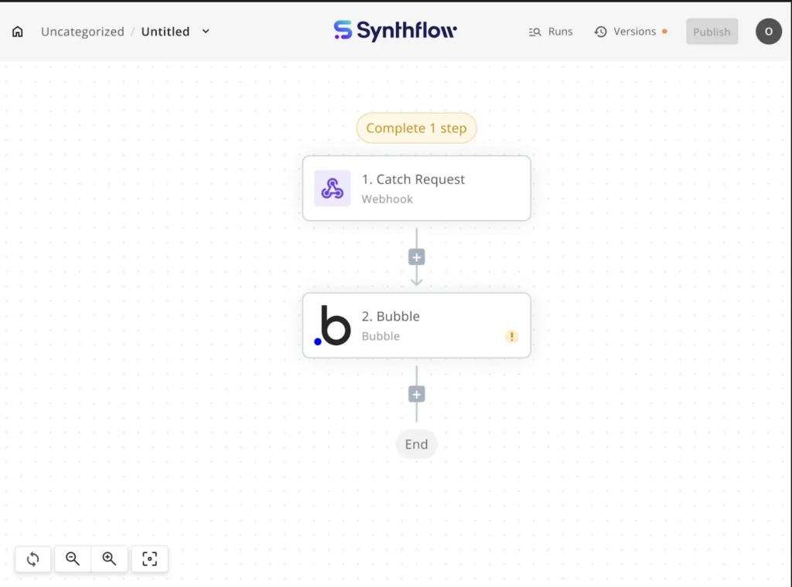Click the gray Bubble subtitle text
The image size is (792, 587).
[x=381, y=336]
